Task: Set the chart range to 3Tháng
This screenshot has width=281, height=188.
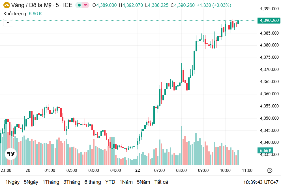Action: pyautogui.click(x=72, y=182)
